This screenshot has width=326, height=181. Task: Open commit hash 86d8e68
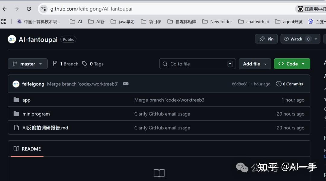click(239, 84)
